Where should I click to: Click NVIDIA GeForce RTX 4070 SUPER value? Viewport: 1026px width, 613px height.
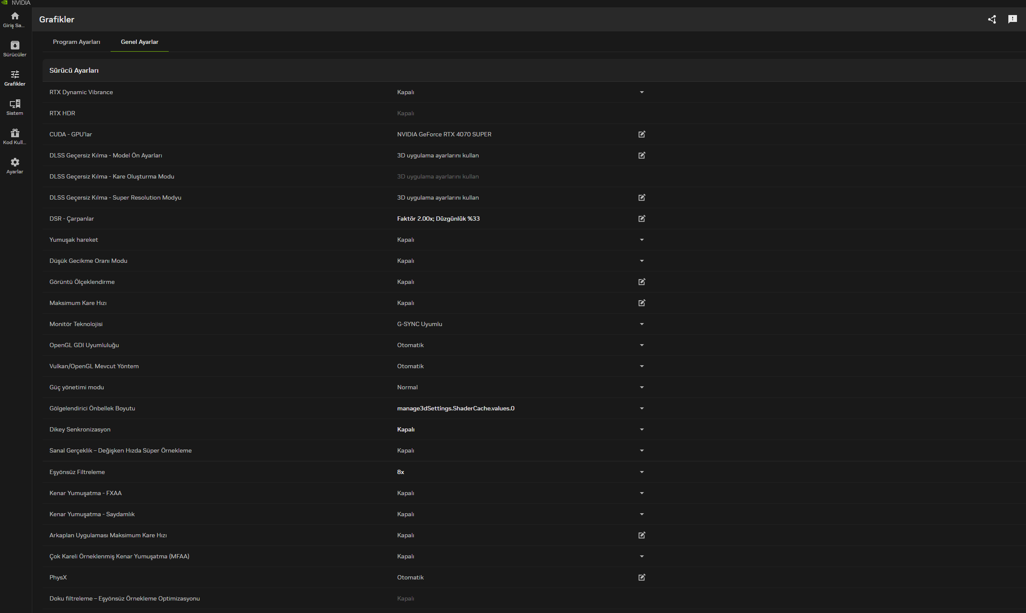[444, 134]
